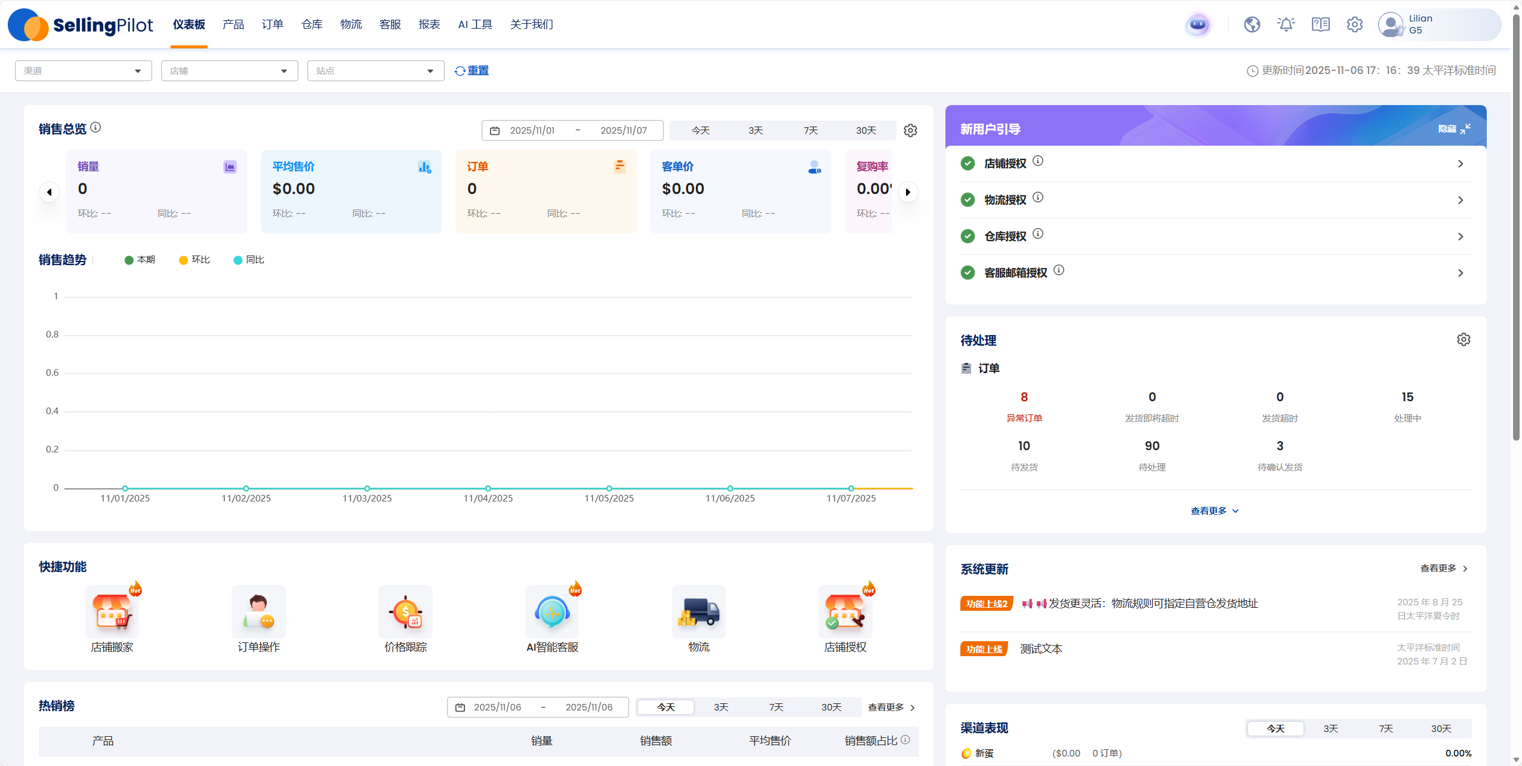Screen dimensions: 1522x766
Task: Click 待处理 panel settings gear
Action: (x=1464, y=340)
